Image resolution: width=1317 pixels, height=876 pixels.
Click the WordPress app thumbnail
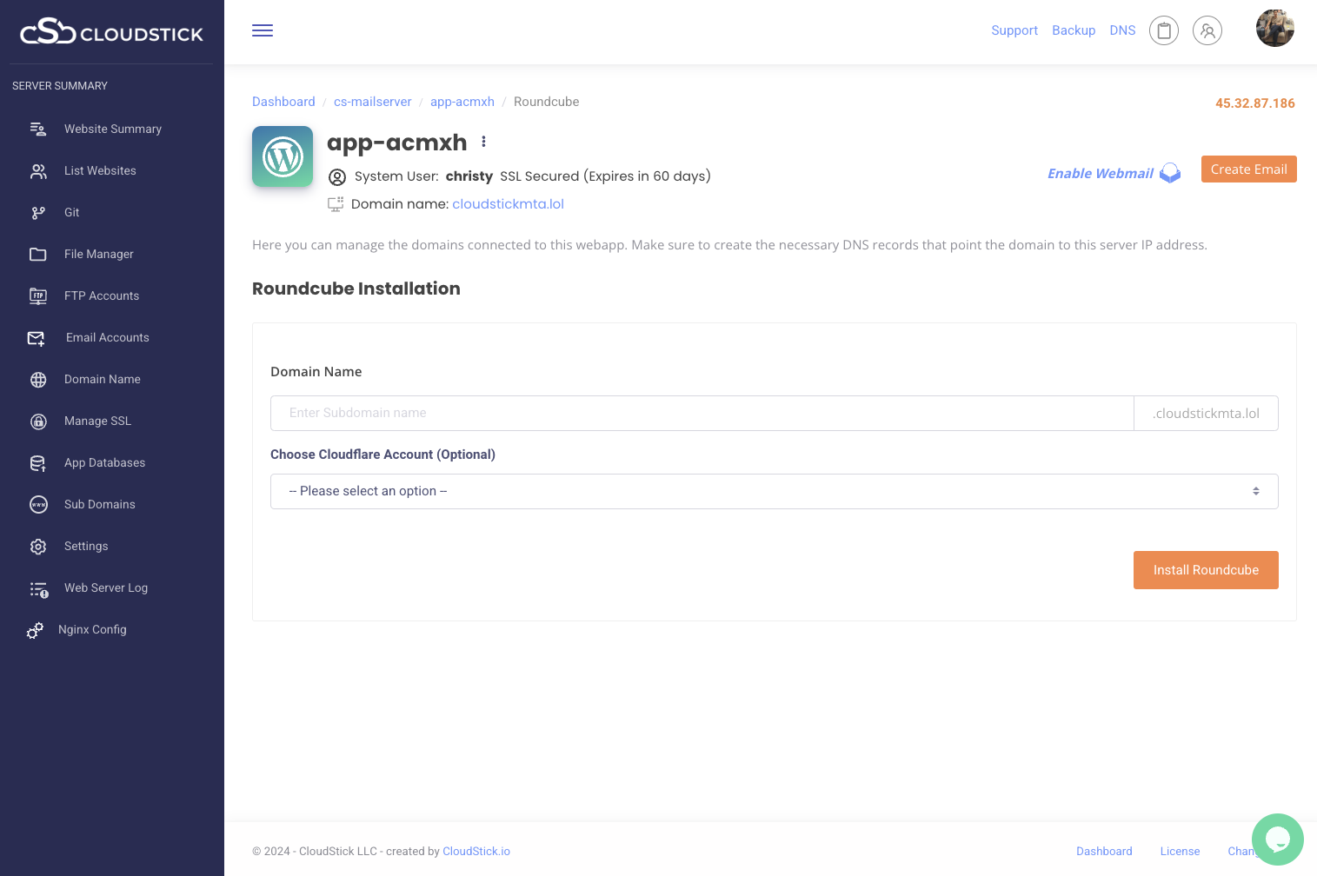282,156
